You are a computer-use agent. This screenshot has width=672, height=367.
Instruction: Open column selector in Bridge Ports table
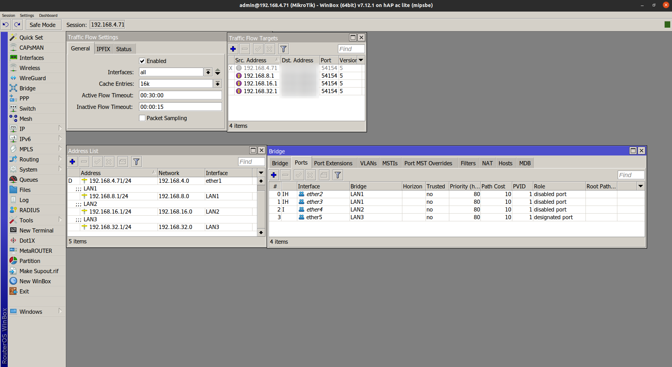[641, 186]
